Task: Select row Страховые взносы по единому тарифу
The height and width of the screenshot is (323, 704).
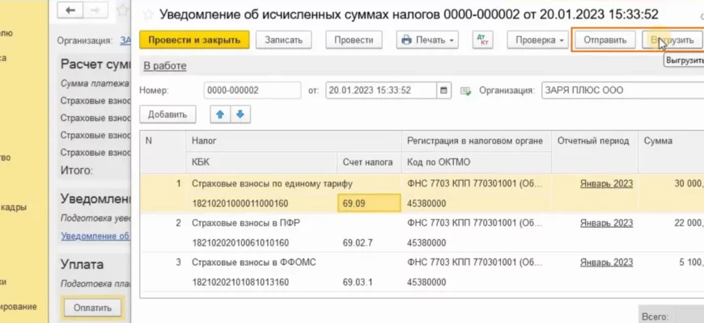Action: 272,183
